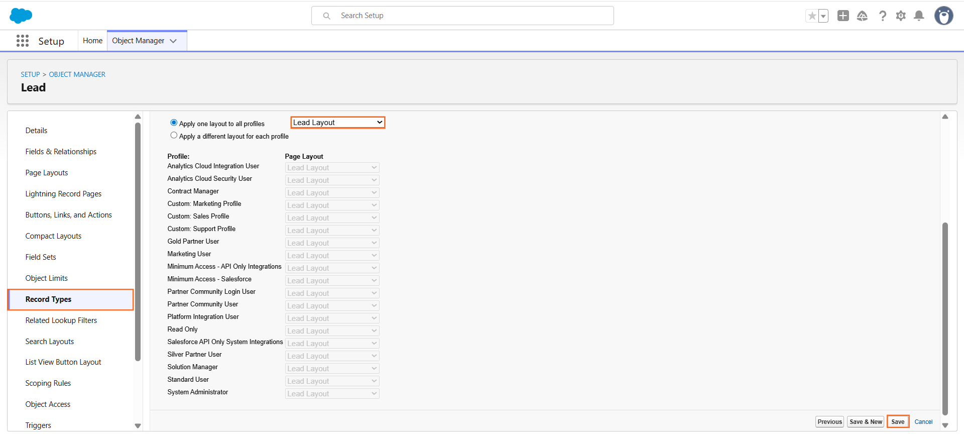Open Scoping Rules in the sidebar
The image size is (964, 438).
[x=48, y=383]
